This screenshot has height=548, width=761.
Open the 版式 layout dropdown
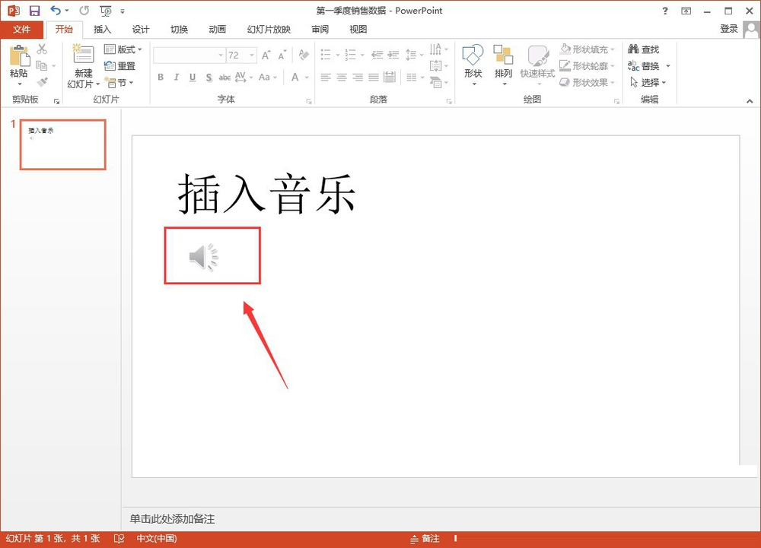tap(123, 49)
